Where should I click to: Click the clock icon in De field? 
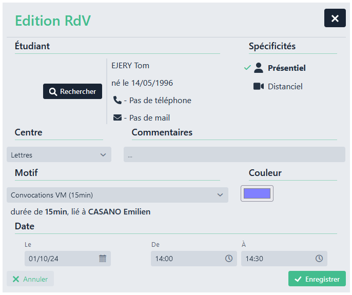(x=229, y=259)
